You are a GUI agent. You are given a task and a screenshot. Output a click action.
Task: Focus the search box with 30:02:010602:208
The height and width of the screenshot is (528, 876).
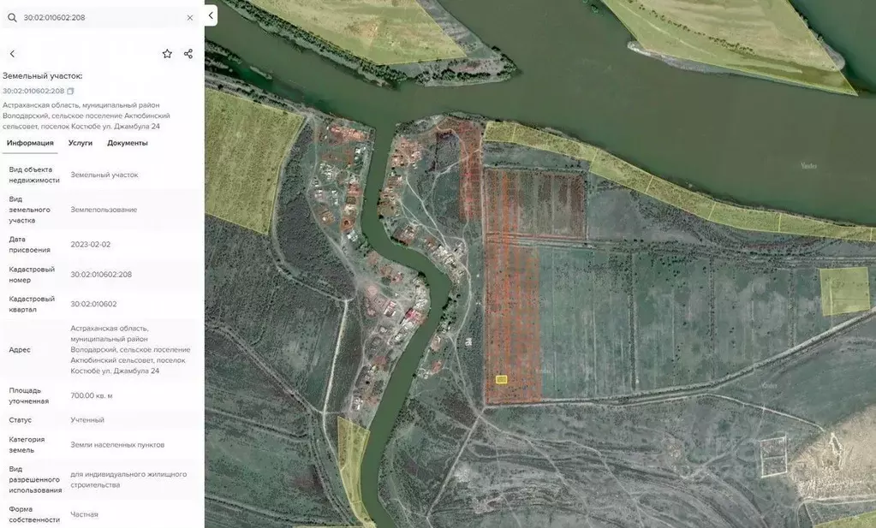[x=98, y=17]
